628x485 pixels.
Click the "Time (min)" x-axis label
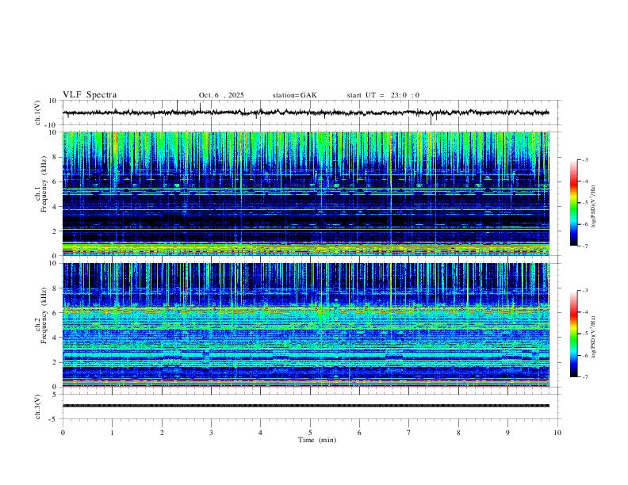coord(317,440)
